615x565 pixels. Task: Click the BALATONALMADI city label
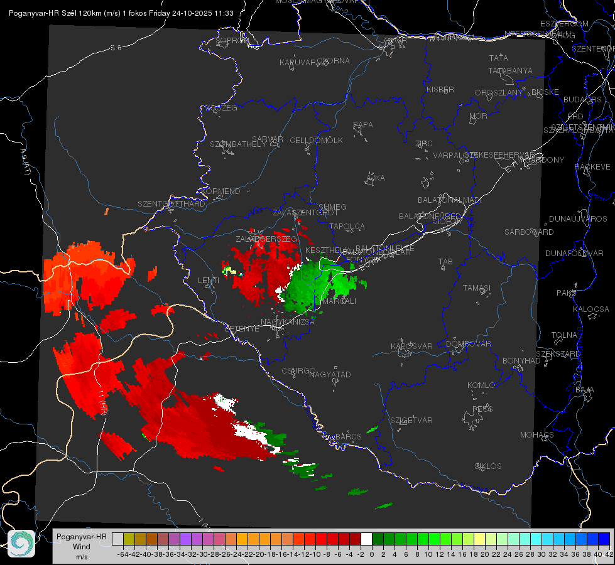[x=450, y=200]
